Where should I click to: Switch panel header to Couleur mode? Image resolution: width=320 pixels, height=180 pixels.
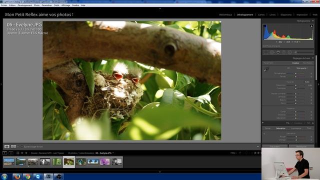tap(298, 123)
